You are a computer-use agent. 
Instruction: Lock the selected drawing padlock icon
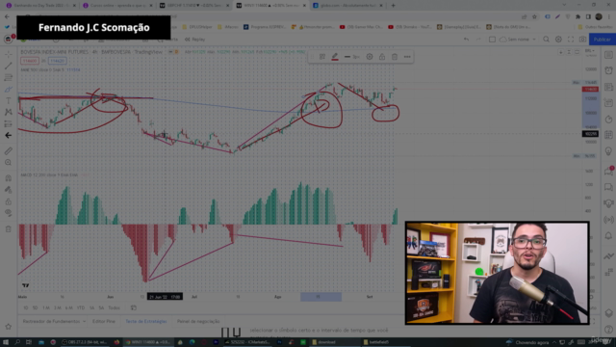click(382, 57)
